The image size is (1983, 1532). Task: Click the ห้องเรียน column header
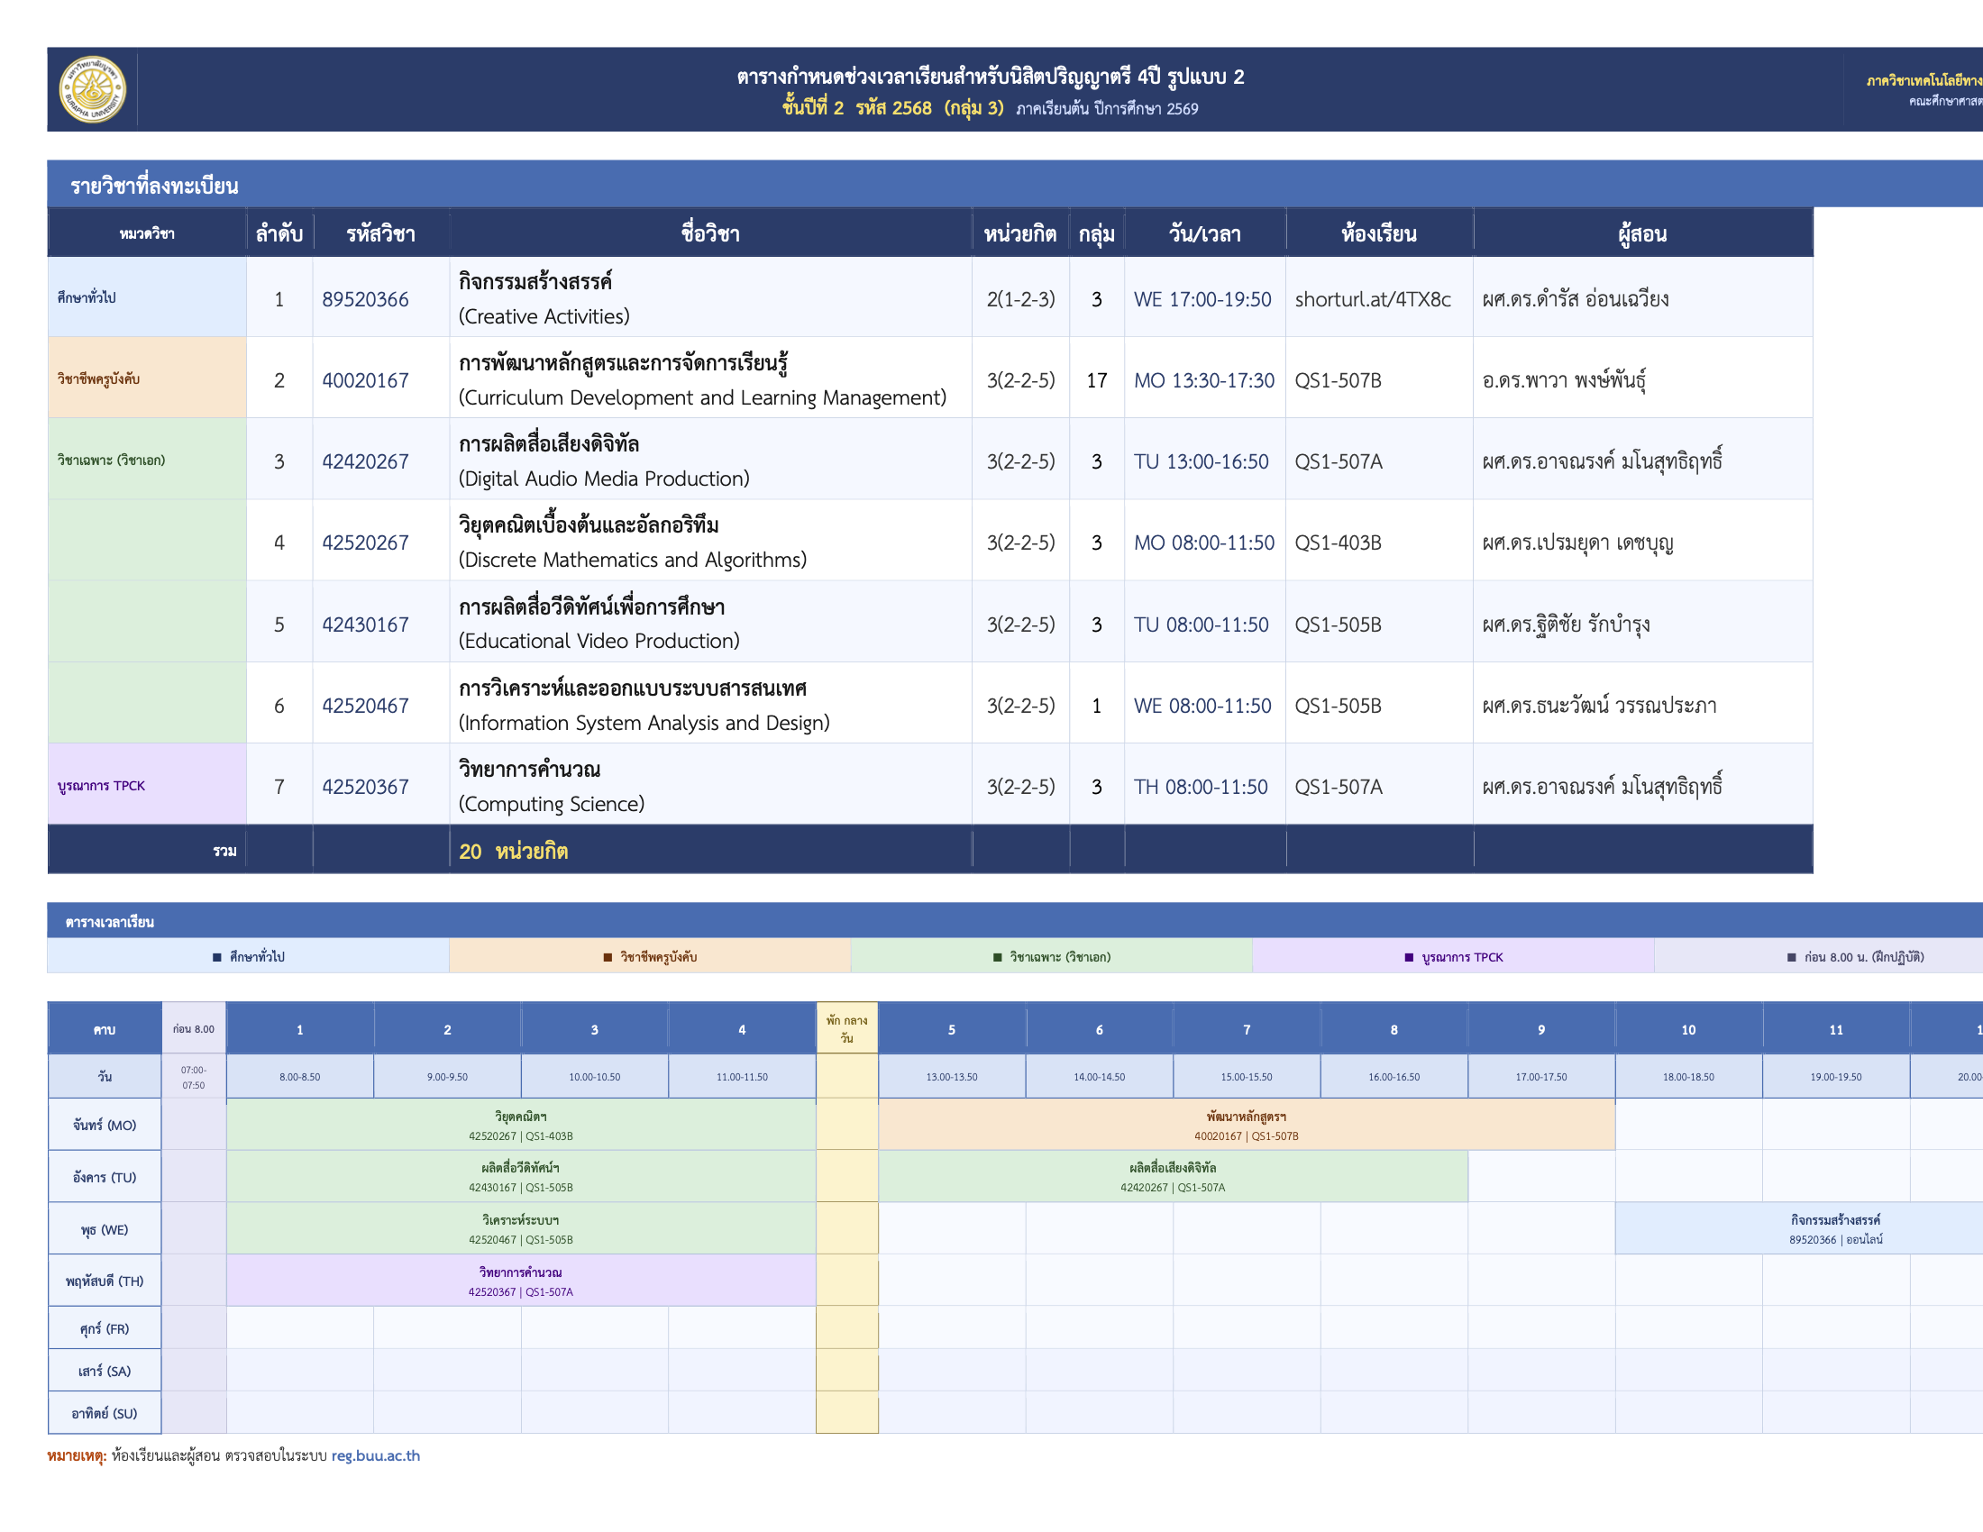tap(1378, 233)
